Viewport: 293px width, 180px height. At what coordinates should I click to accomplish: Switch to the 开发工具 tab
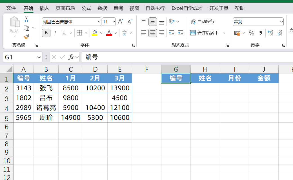click(219, 8)
